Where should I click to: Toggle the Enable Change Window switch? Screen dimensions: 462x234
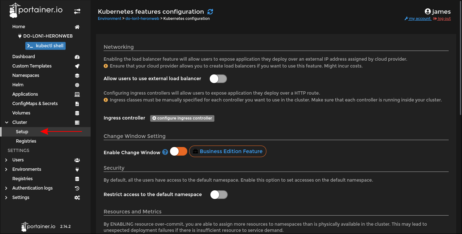pos(179,151)
